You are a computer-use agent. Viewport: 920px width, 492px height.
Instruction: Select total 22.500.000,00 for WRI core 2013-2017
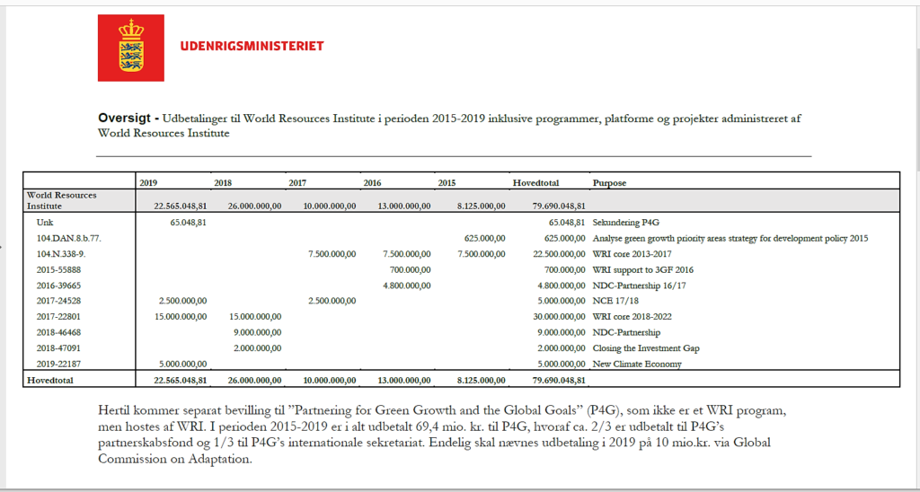click(559, 254)
